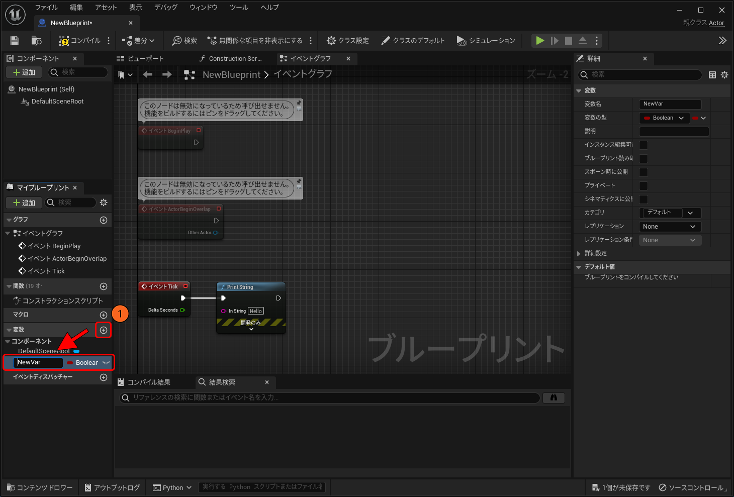Screen dimensions: 734x497
Task: Toggle the details property matrix grid icon
Action: pyautogui.click(x=712, y=75)
